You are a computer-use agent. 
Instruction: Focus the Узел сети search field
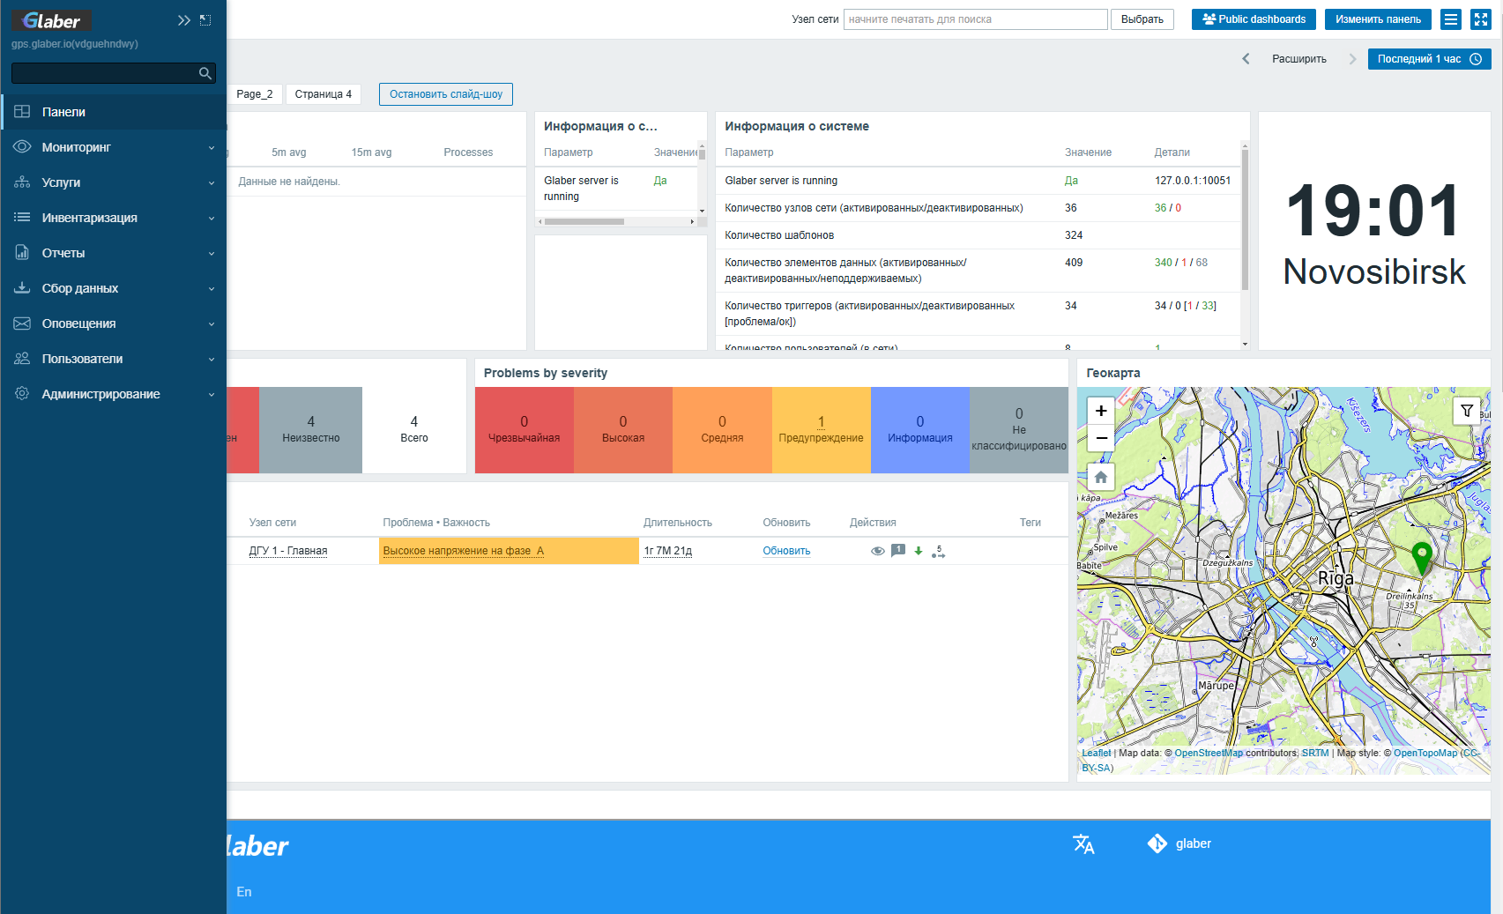click(976, 19)
